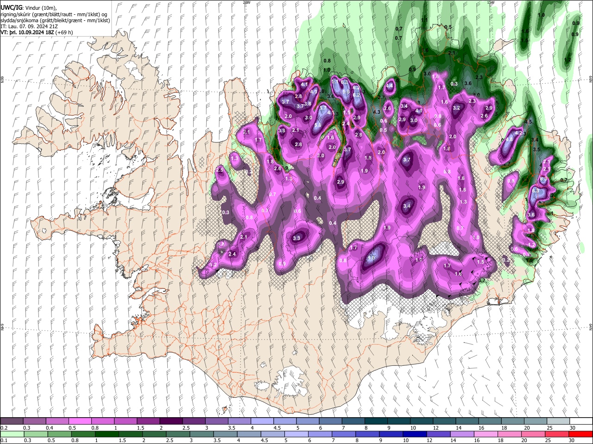This screenshot has height=444, width=593.
Task: Click the '15W' longitude label
Action: point(491,2)
